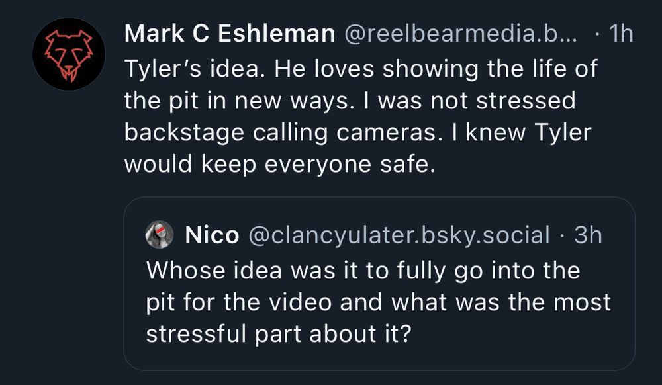Image resolution: width=662 pixels, height=385 pixels.
Task: Click the red bear logo avatar
Action: tap(69, 54)
